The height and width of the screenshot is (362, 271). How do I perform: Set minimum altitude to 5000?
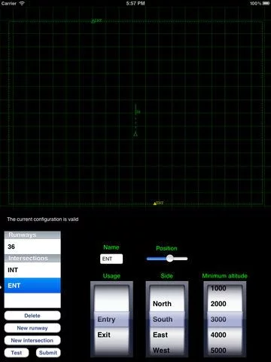(x=225, y=350)
